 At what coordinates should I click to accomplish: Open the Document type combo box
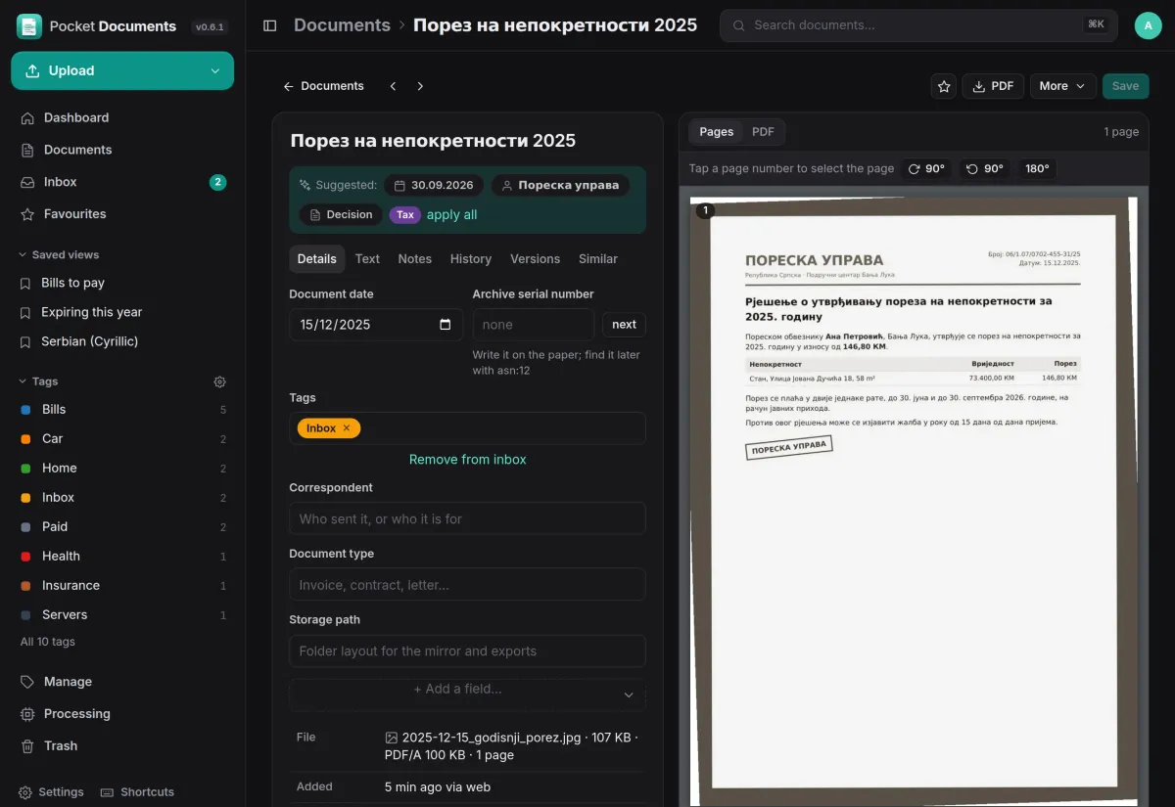[x=467, y=585]
